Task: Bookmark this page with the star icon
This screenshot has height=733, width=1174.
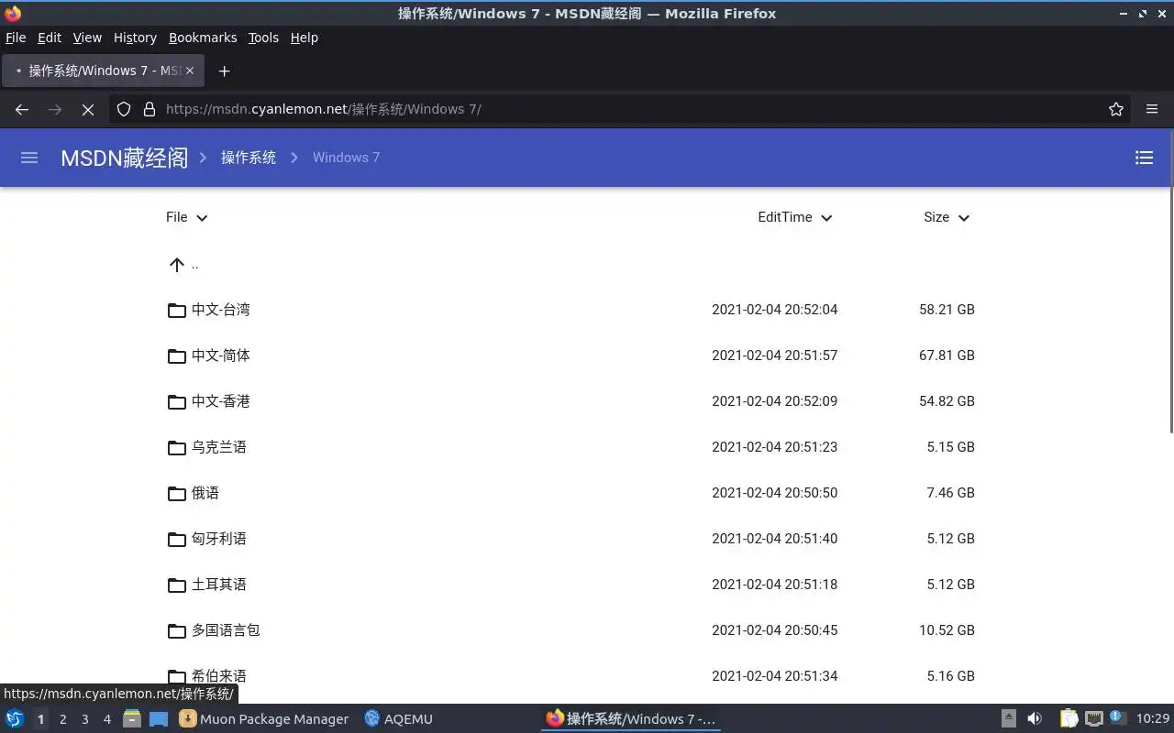Action: pos(1116,109)
